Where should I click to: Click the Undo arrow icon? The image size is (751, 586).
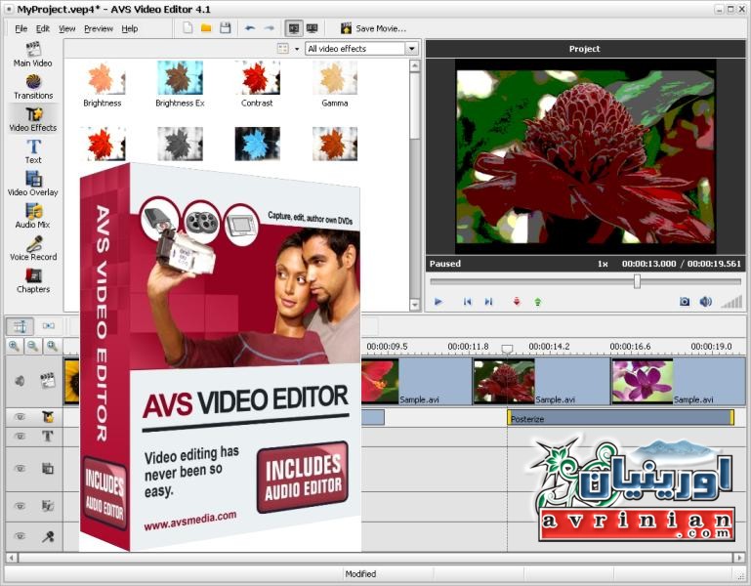[x=250, y=28]
